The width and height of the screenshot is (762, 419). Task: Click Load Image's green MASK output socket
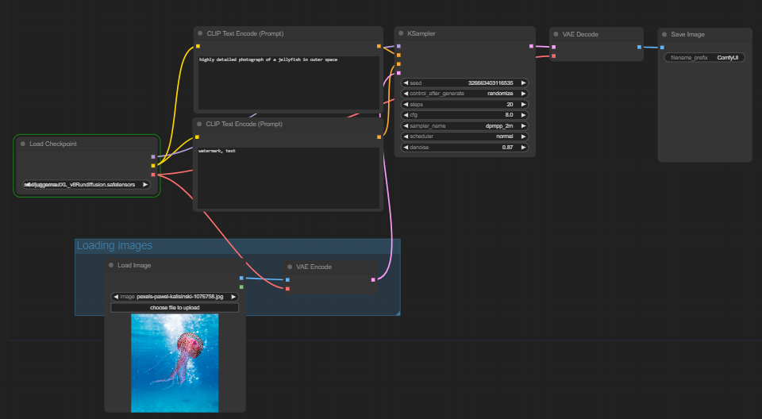[241, 286]
